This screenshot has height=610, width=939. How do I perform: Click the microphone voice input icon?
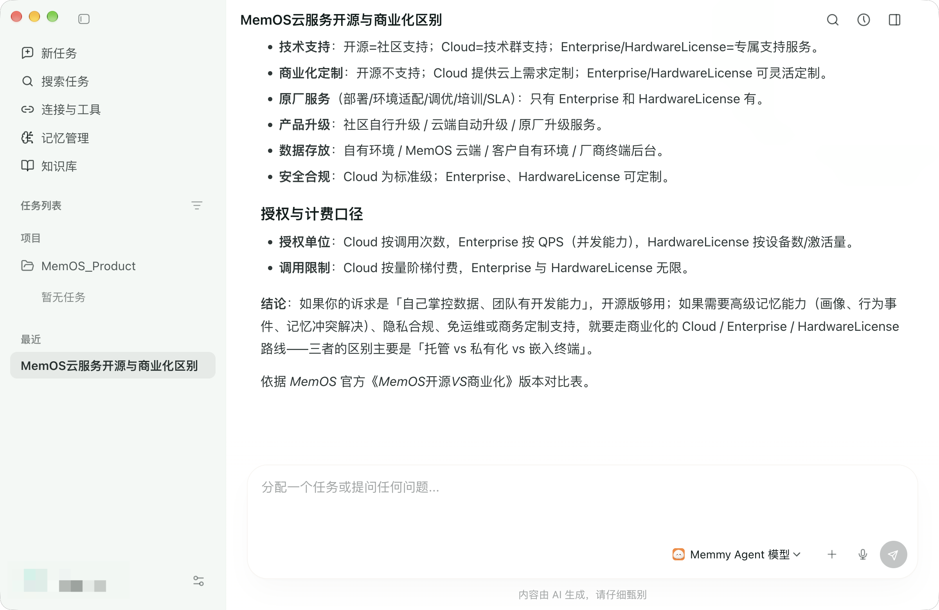coord(862,554)
